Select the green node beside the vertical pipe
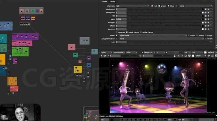 click(76, 55)
